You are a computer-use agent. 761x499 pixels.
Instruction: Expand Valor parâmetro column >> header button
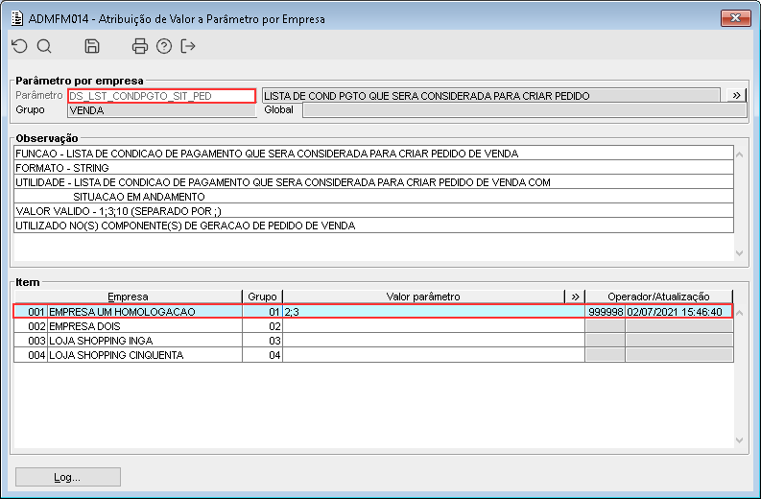575,297
